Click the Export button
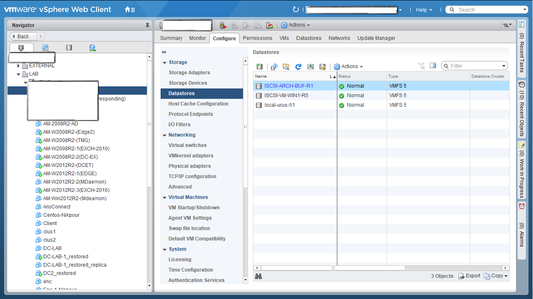 point(469,276)
